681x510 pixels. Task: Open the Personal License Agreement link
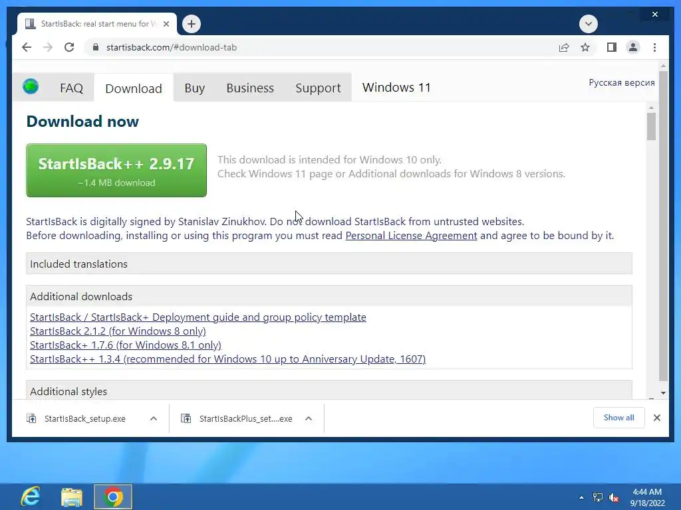coord(411,236)
